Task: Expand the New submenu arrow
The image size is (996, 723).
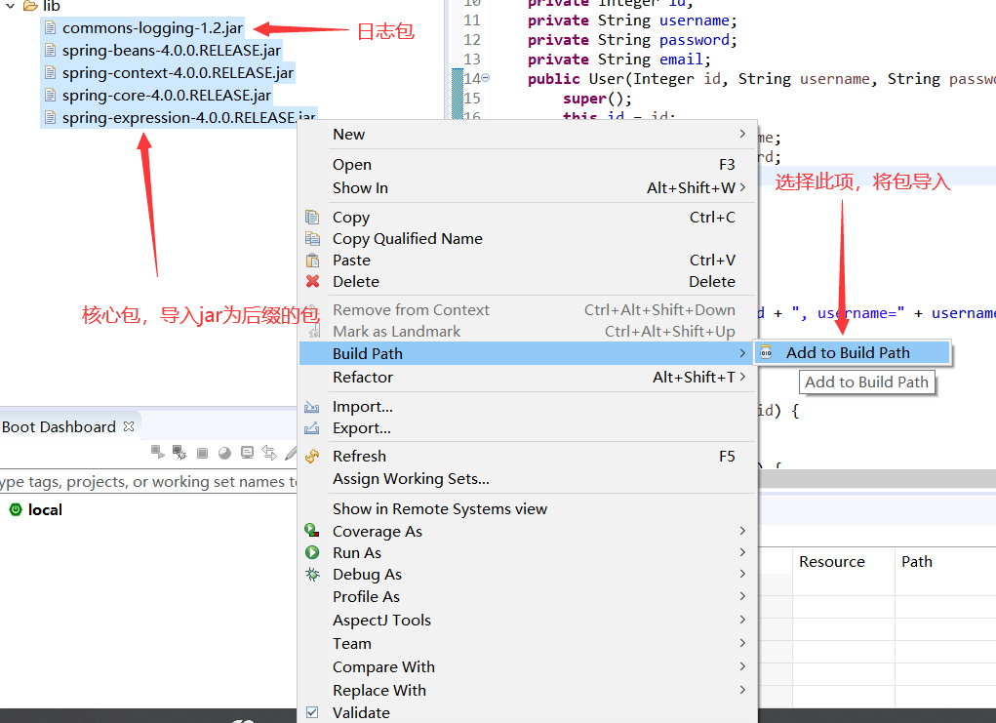Action: 742,134
